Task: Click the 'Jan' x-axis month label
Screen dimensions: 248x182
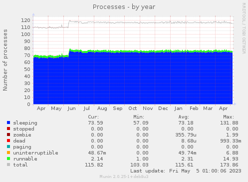Action: click(x=178, y=108)
